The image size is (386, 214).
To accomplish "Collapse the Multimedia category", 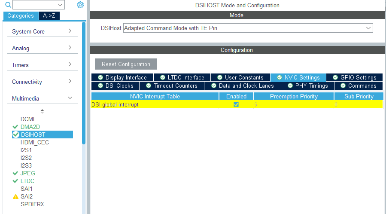I will coord(43,98).
